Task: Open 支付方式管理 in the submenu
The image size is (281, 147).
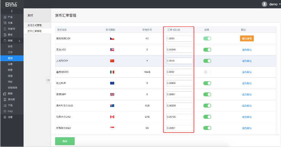Action: [35, 25]
